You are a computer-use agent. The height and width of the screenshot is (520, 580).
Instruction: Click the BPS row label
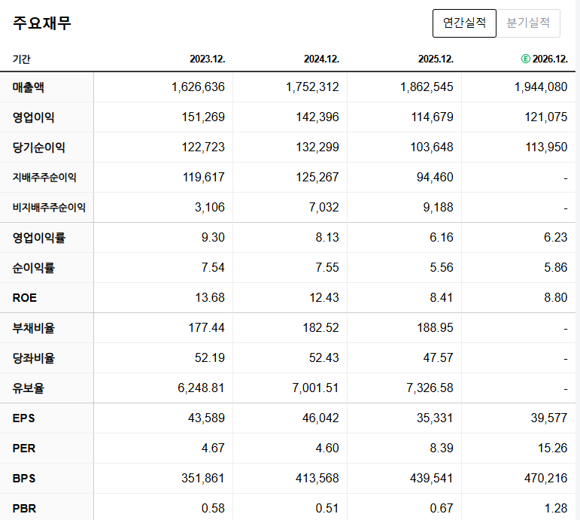coord(24,478)
